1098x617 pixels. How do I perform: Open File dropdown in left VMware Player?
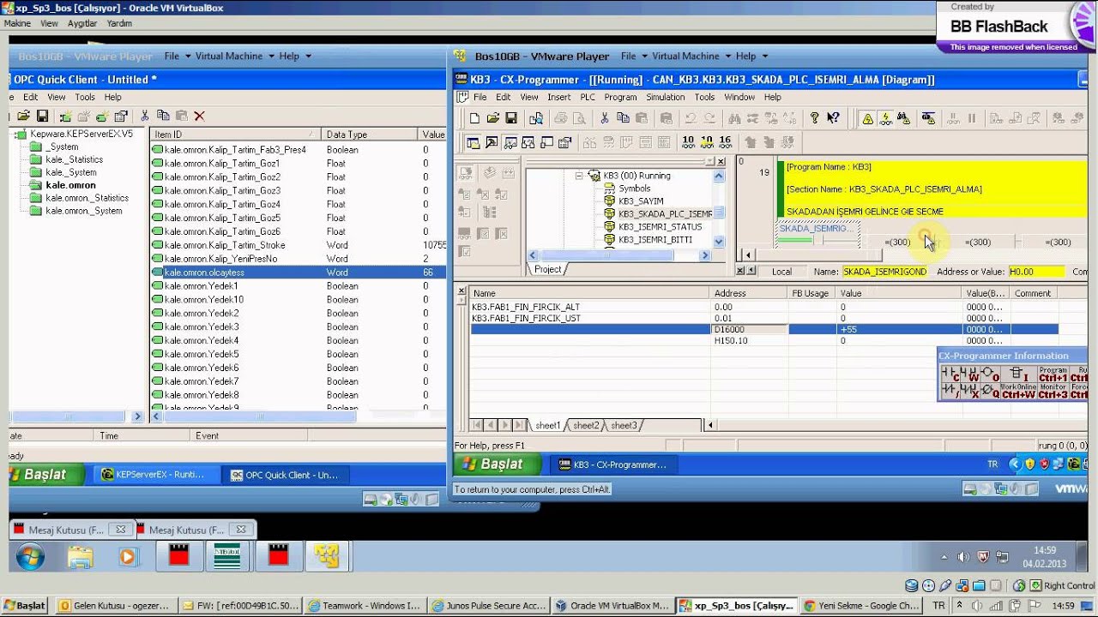pyautogui.click(x=177, y=56)
